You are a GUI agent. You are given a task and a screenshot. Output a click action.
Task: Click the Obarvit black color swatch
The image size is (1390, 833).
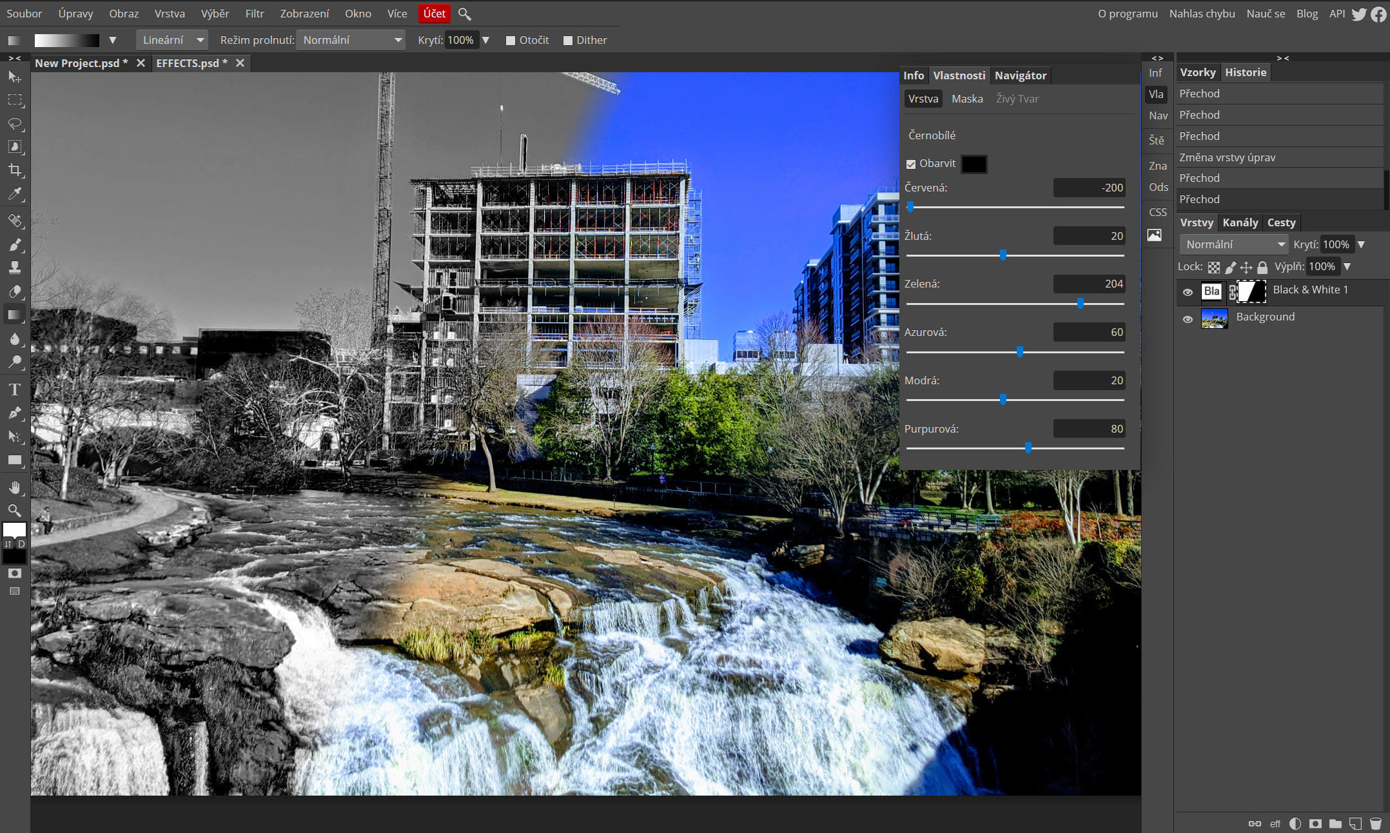coord(974,164)
